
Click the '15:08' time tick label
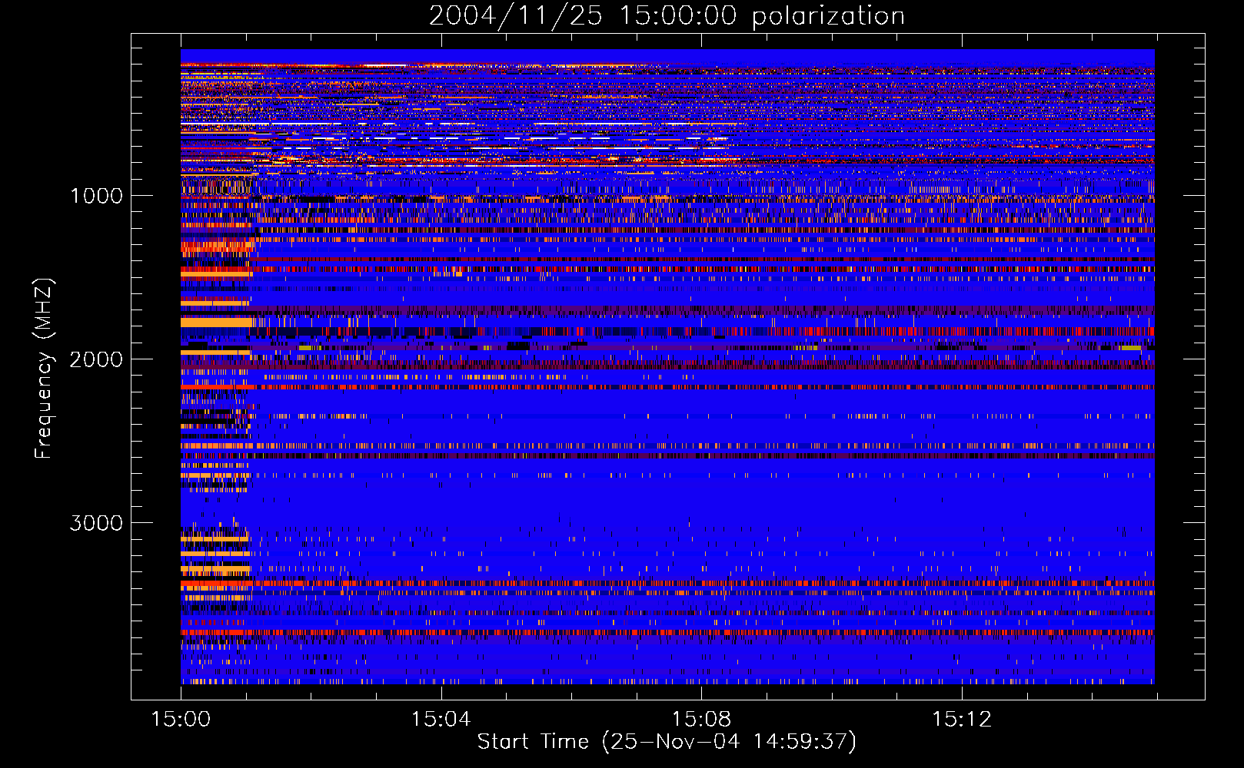tap(701, 720)
